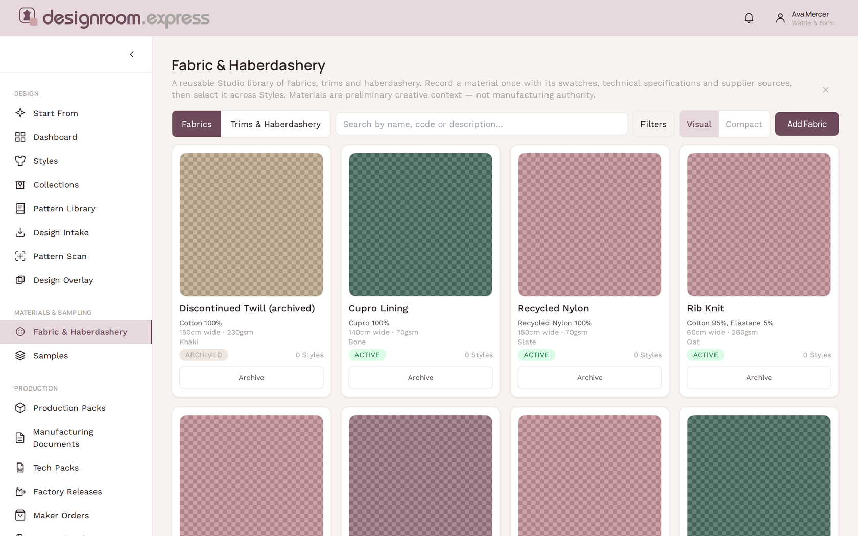Archive the Rib Knit fabric
The height and width of the screenshot is (536, 858).
759,378
